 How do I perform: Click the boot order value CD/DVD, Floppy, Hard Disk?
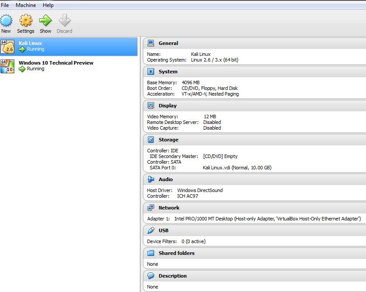coord(209,88)
